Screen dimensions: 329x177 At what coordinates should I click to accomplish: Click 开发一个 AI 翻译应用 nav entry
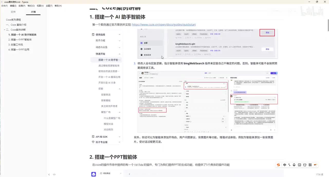pos(109,77)
